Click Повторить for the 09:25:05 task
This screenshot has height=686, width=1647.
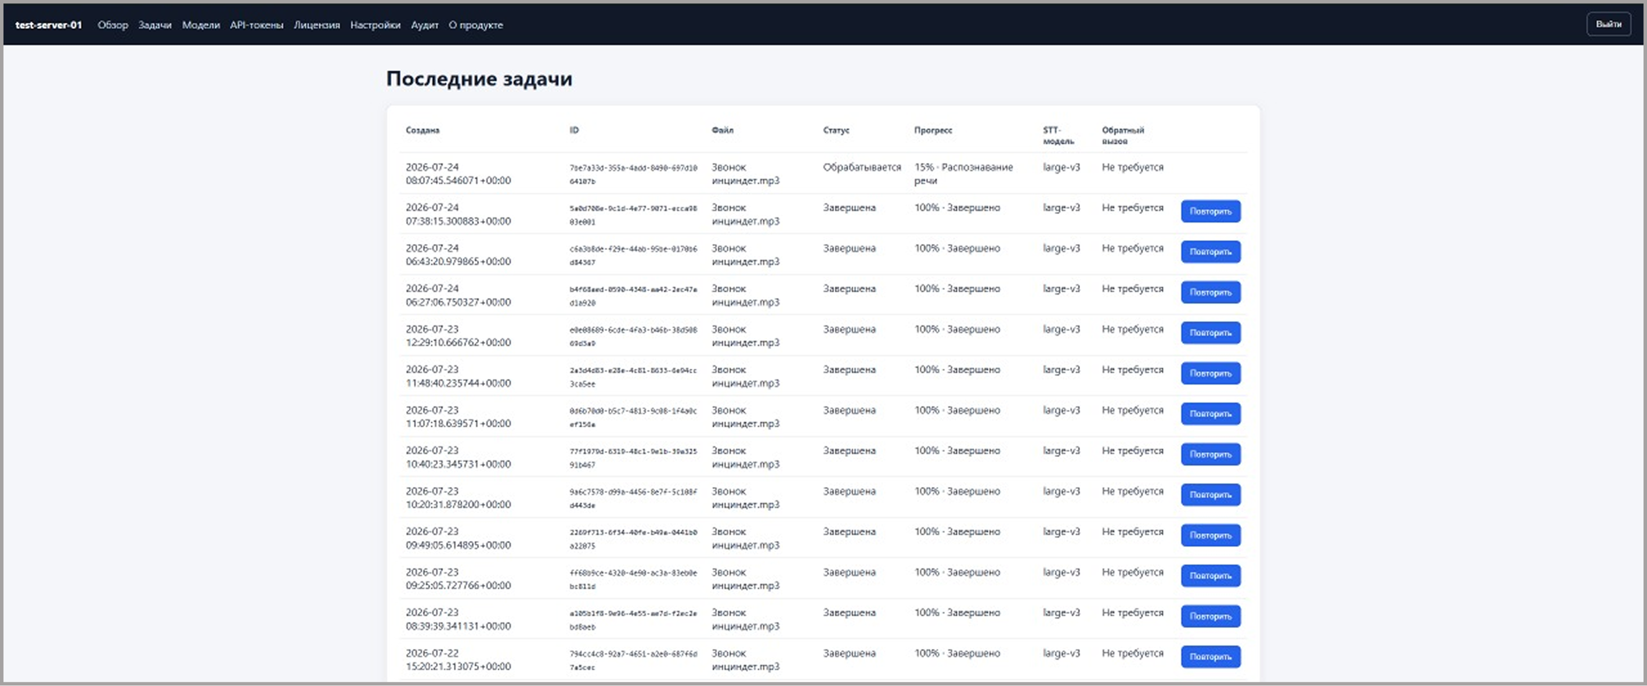[1211, 575]
